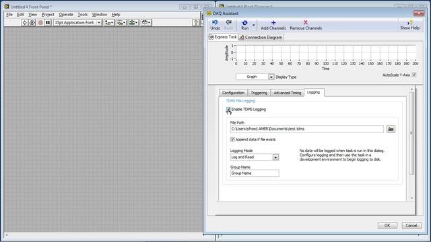
Task: Click Abort Execution red stop button
Action: point(40,22)
